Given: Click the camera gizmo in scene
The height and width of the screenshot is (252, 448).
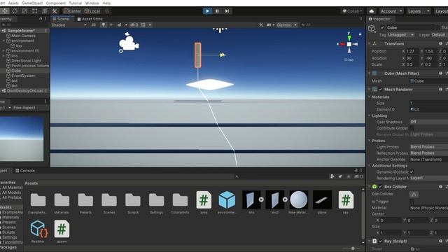Looking at the screenshot, I should coord(128,43).
